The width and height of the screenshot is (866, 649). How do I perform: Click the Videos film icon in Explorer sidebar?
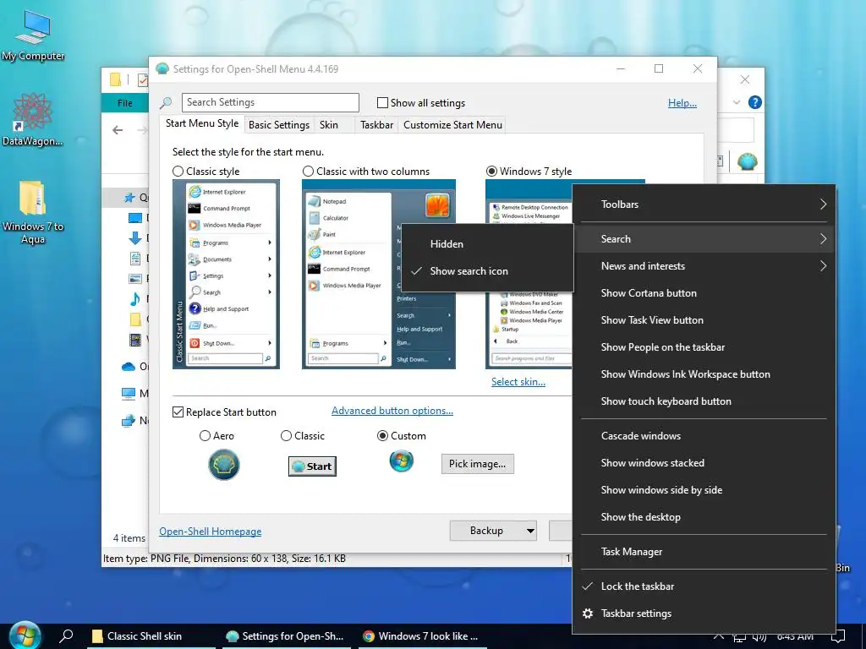click(x=135, y=340)
